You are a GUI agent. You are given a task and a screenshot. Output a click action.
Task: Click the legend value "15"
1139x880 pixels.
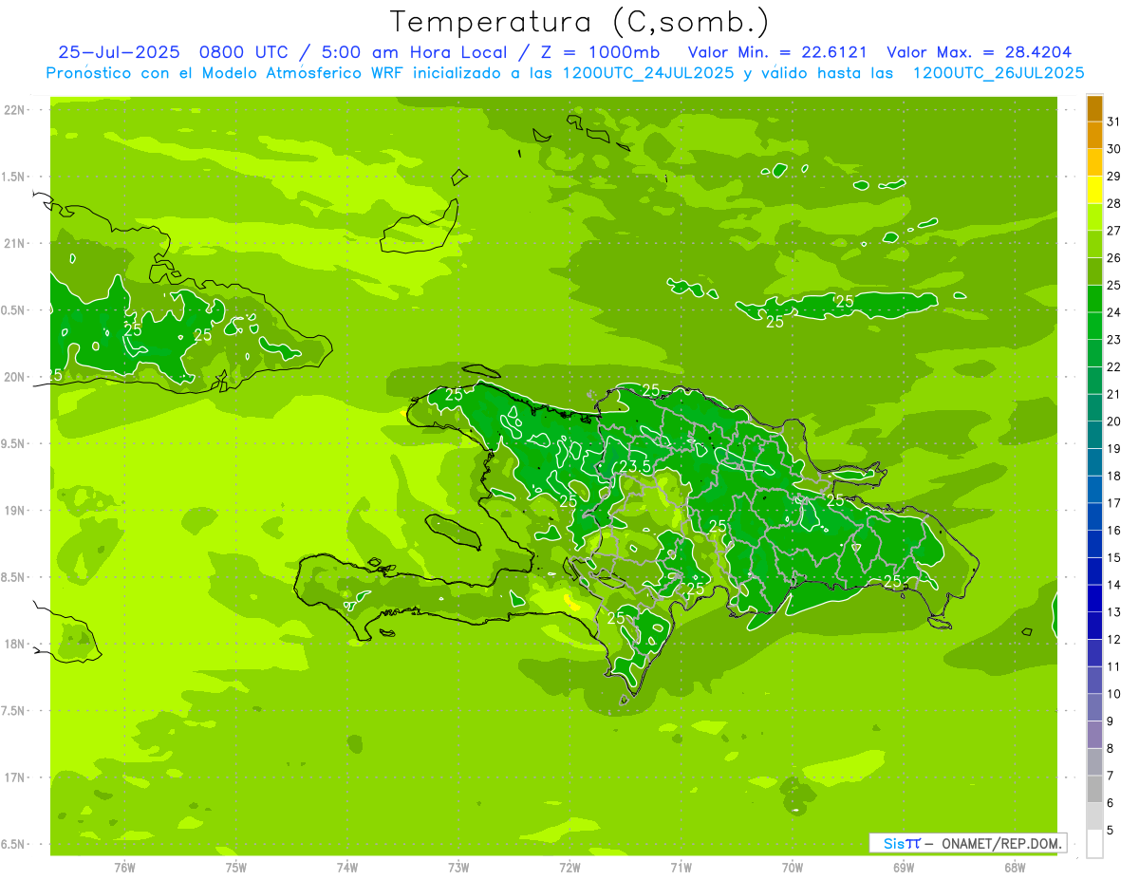pyautogui.click(x=1113, y=558)
